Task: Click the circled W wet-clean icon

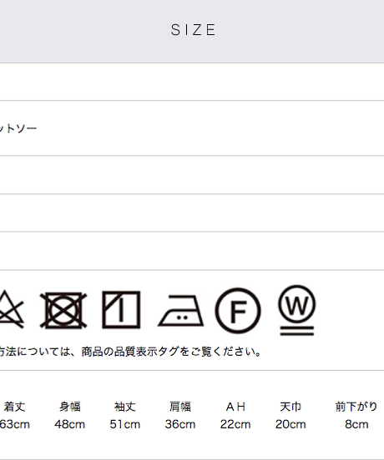Action: pos(296,310)
